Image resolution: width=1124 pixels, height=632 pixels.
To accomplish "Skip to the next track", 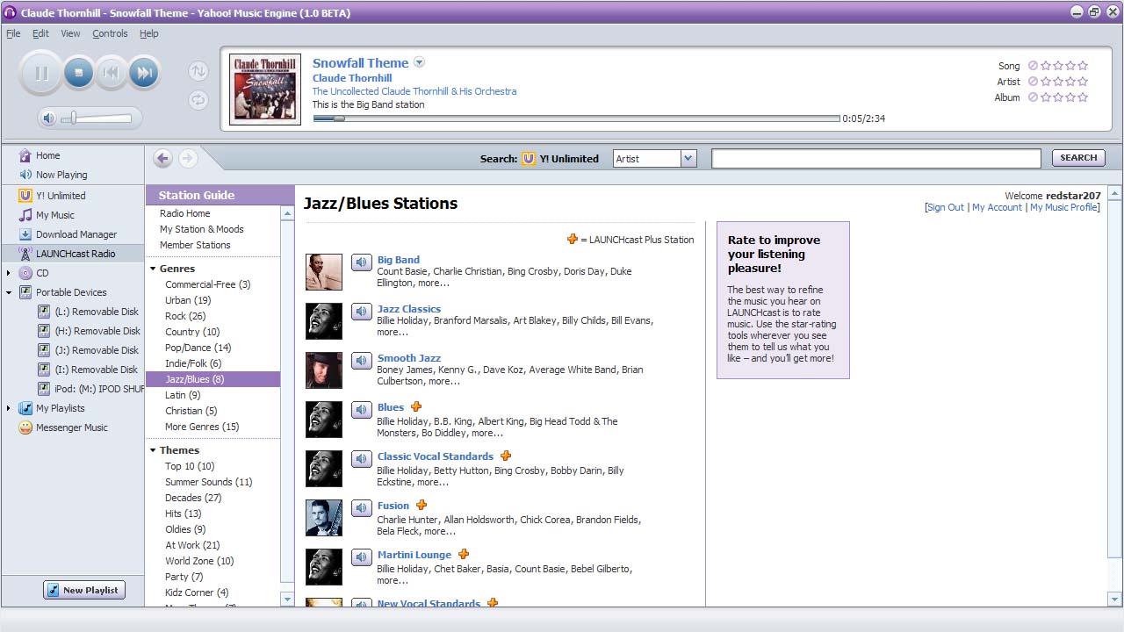I will click(144, 73).
